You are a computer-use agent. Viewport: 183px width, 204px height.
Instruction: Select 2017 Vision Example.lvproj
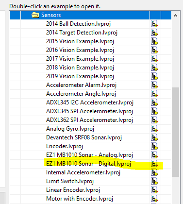(80, 59)
